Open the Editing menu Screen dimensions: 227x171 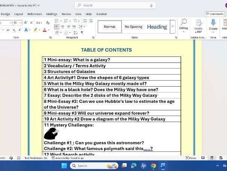tap(183, 26)
